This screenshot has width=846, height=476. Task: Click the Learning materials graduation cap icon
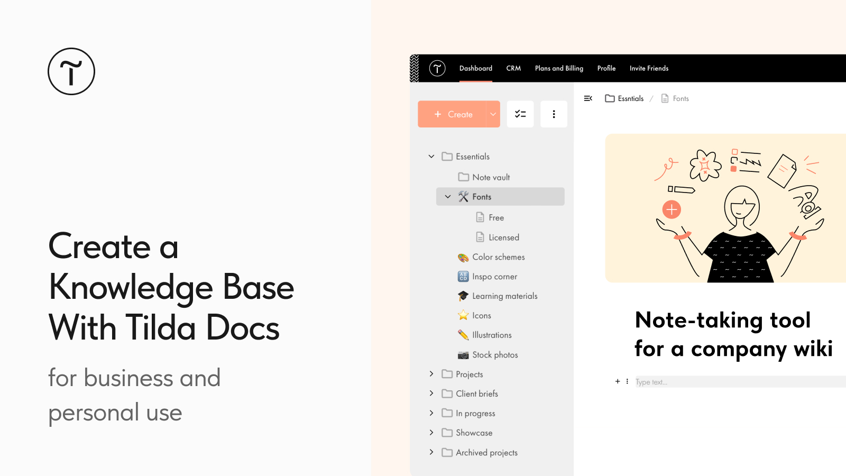[463, 296]
